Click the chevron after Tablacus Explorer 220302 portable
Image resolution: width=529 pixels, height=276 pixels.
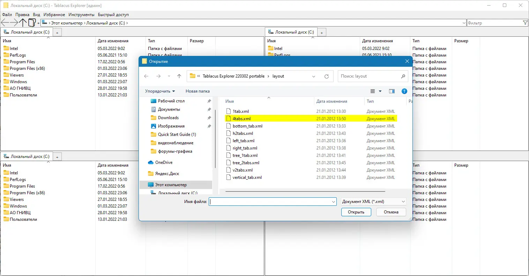click(x=268, y=76)
